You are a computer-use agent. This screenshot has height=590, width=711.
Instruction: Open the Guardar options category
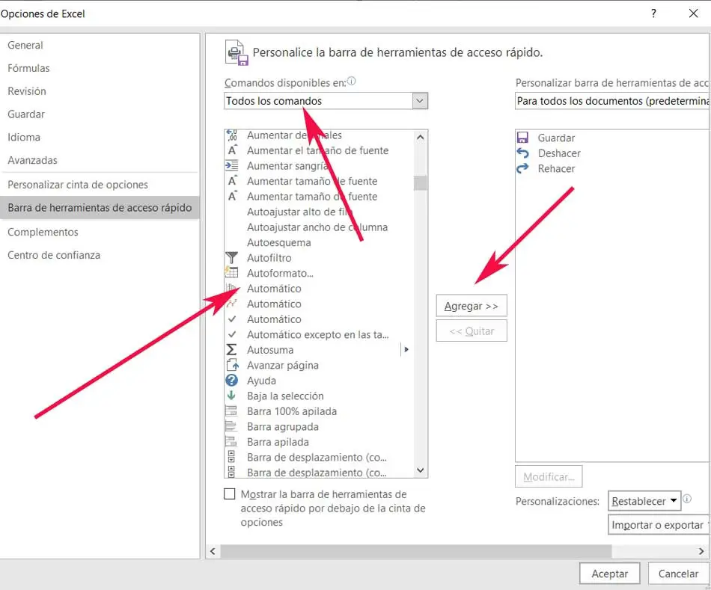100,114
